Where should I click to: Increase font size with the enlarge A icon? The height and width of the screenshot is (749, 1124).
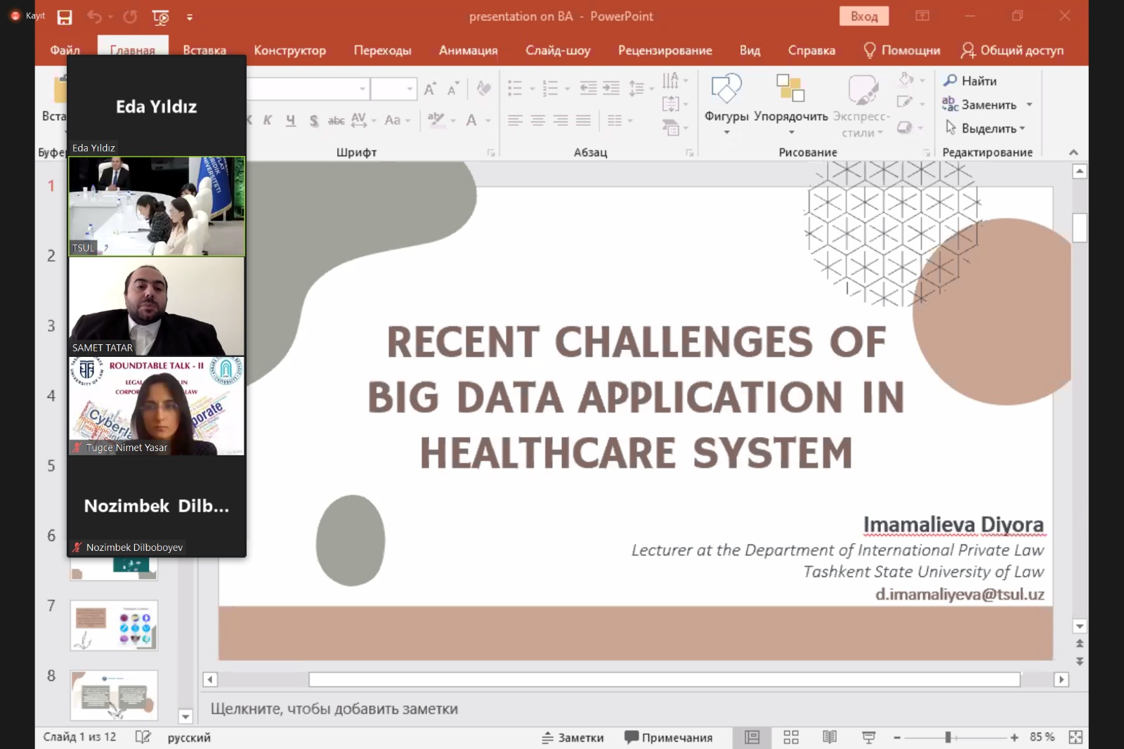click(430, 89)
